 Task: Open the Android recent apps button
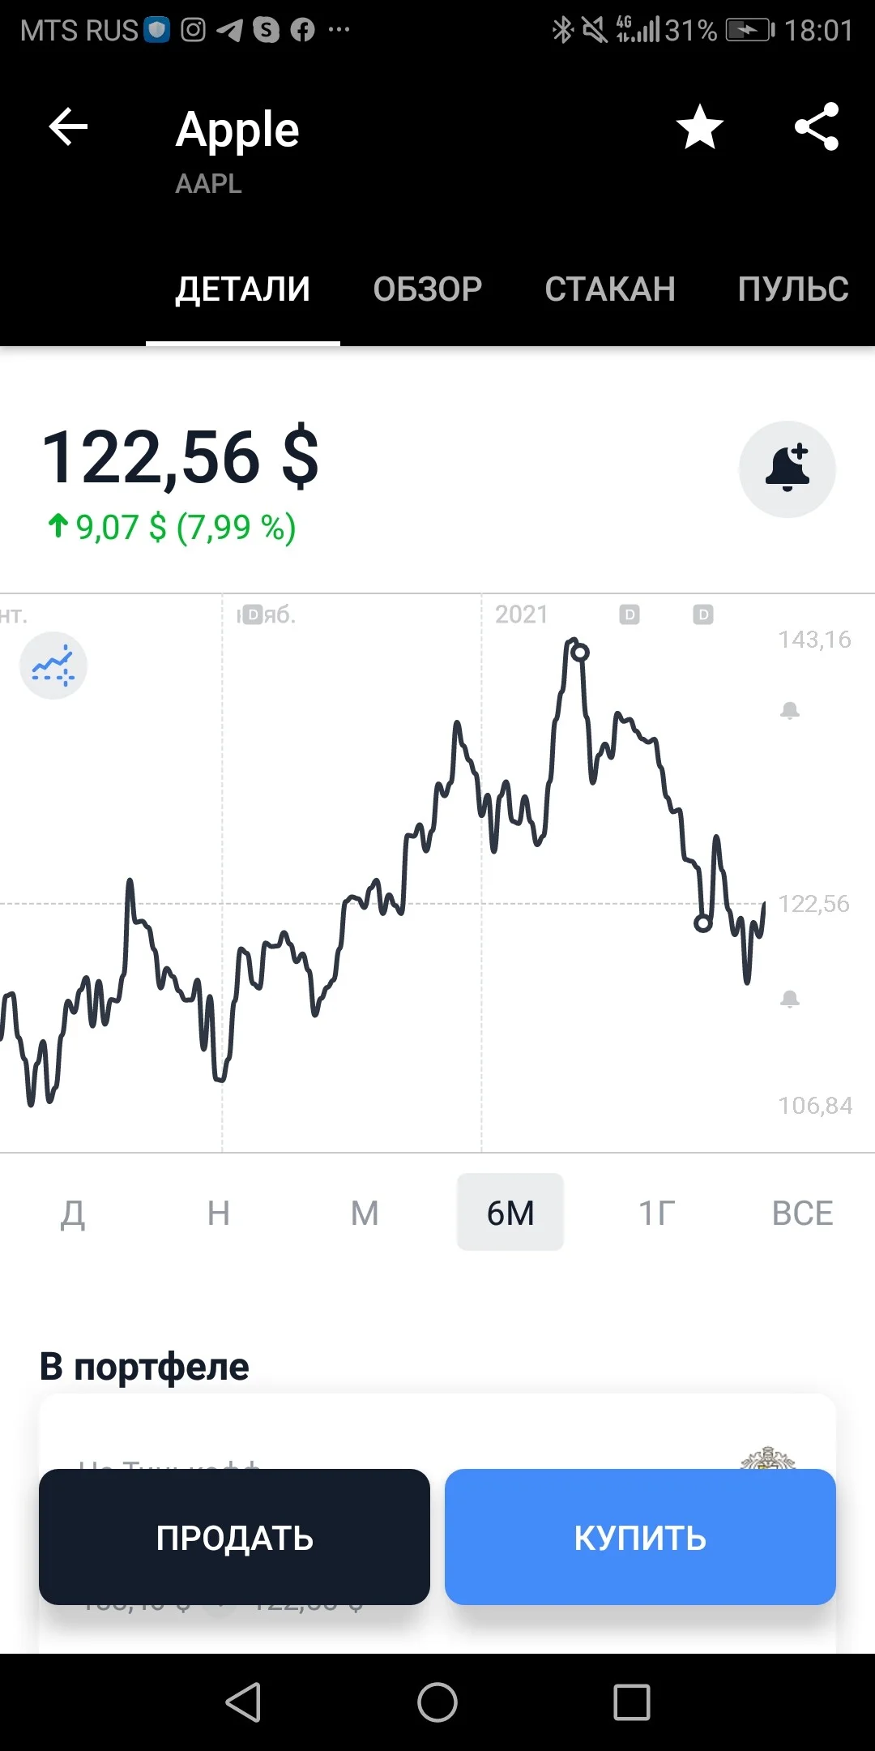pyautogui.click(x=632, y=1702)
